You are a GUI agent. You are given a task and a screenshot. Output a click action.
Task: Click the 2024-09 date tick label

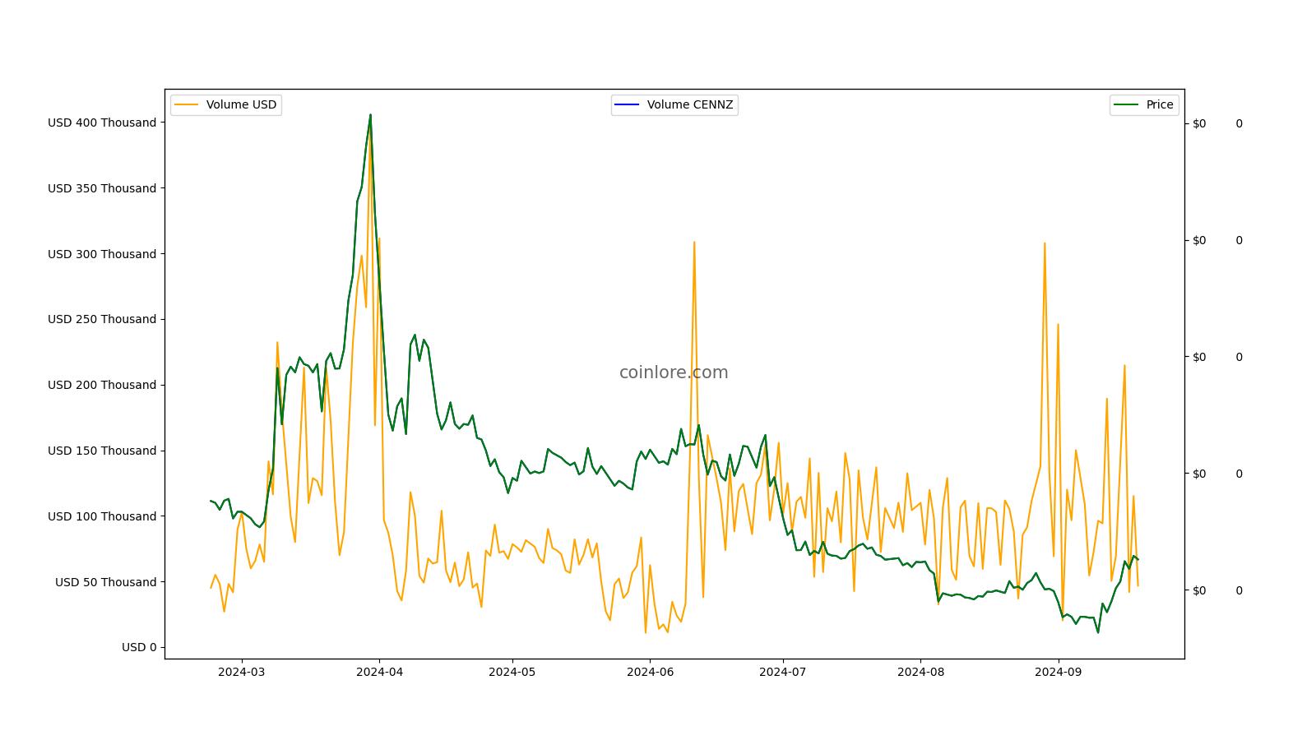pyautogui.click(x=1058, y=672)
